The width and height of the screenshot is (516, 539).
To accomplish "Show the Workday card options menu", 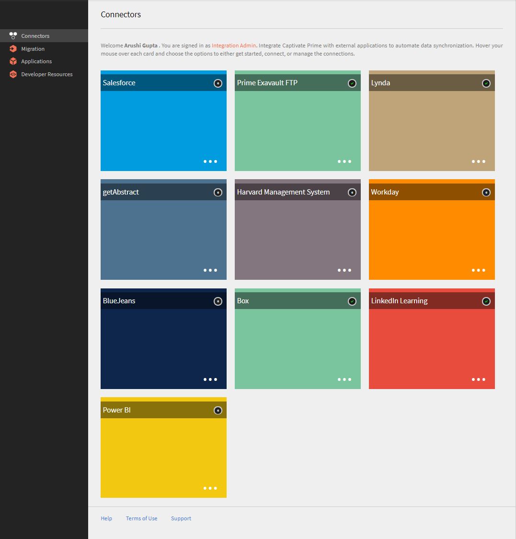I will 479,270.
